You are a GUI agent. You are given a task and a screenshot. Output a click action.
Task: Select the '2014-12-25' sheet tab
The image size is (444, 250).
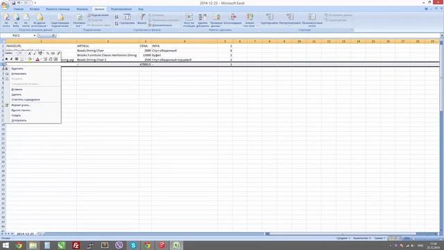tap(25, 234)
